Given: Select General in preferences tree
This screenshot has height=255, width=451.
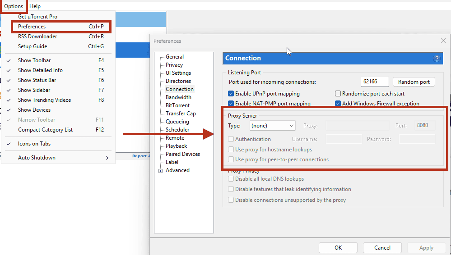Looking at the screenshot, I should click(x=175, y=57).
